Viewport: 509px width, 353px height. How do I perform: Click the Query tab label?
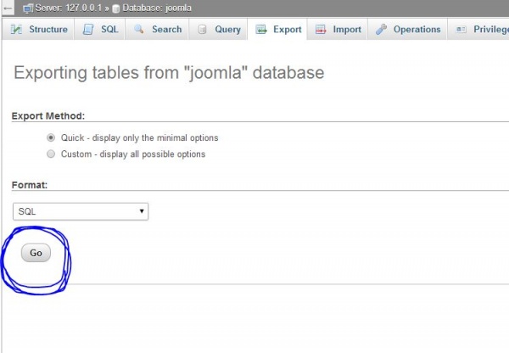pos(227,30)
